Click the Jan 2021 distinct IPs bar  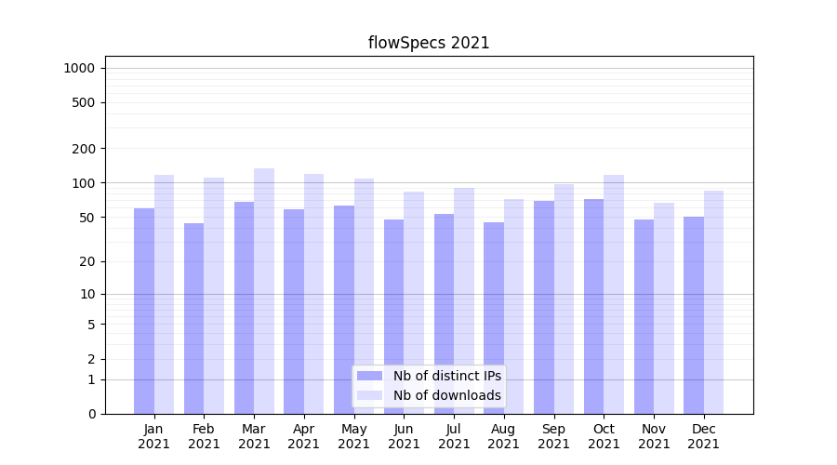coord(144,311)
